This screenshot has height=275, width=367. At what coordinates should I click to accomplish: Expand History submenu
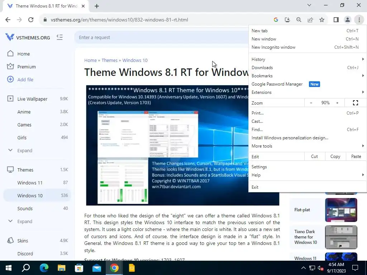(x=307, y=59)
